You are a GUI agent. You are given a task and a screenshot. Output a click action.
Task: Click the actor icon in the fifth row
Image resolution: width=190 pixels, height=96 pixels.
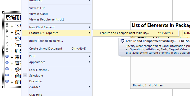[x=7, y=50]
